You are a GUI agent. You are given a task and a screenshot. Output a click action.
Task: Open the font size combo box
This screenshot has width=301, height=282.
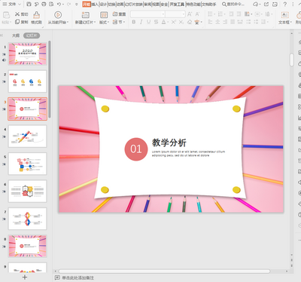(x=175, y=14)
